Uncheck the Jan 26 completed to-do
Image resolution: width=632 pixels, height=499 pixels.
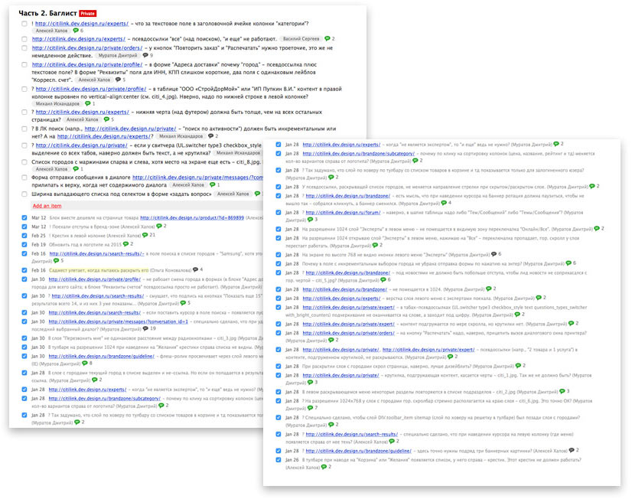pos(278,458)
